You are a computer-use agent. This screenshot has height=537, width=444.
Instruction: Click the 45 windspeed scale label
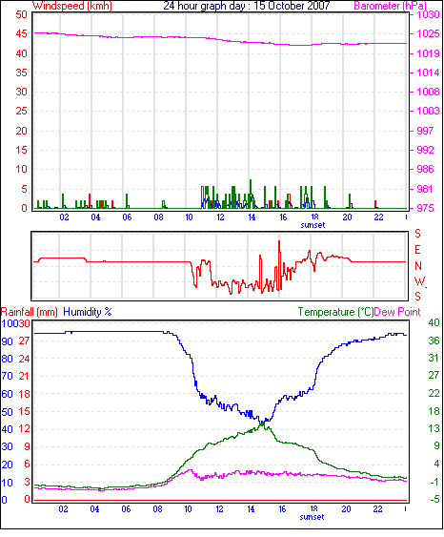pos(21,33)
